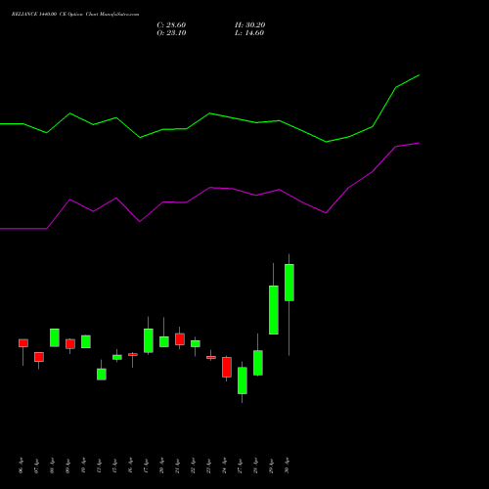Select the high value 'H: 30.20'
The image size is (489, 489).
(250, 25)
